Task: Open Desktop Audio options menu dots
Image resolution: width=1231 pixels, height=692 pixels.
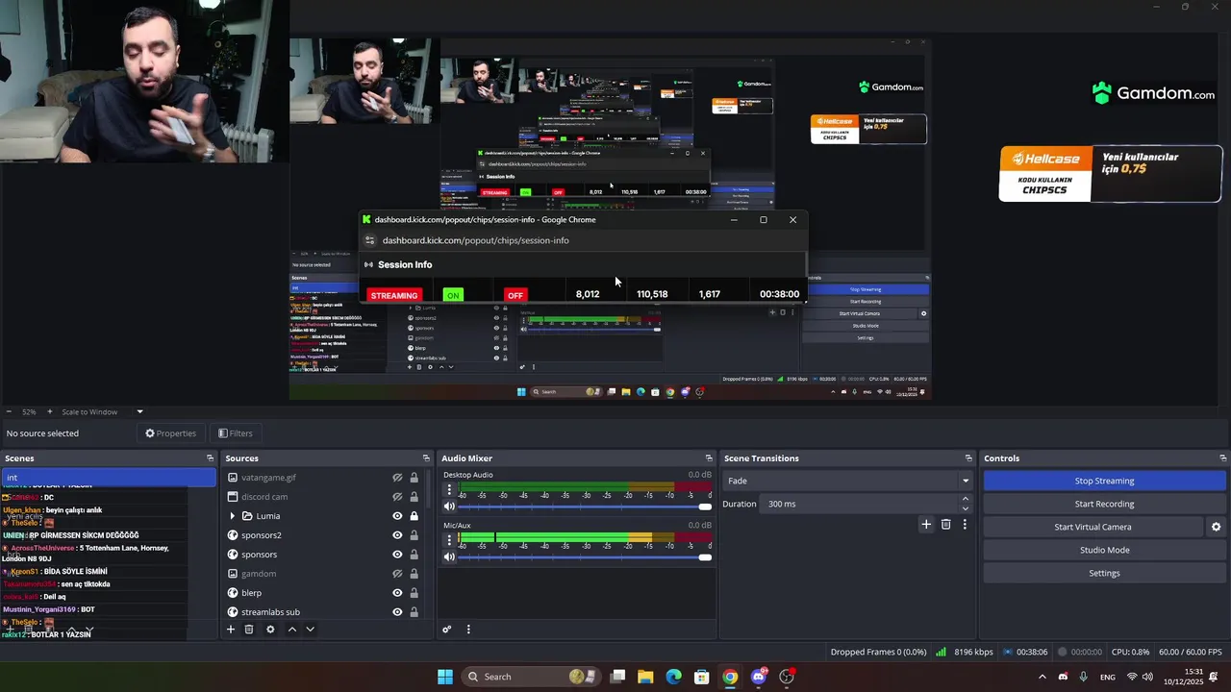Action: click(x=449, y=489)
